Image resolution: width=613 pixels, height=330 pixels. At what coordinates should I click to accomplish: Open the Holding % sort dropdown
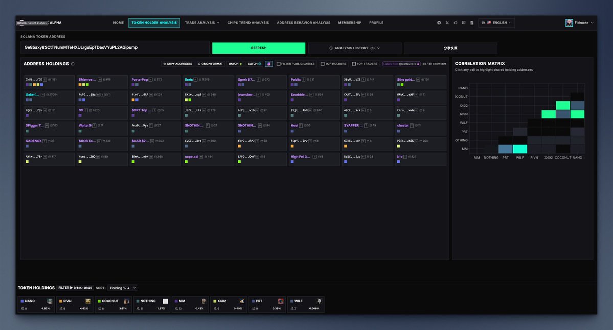pos(121,287)
